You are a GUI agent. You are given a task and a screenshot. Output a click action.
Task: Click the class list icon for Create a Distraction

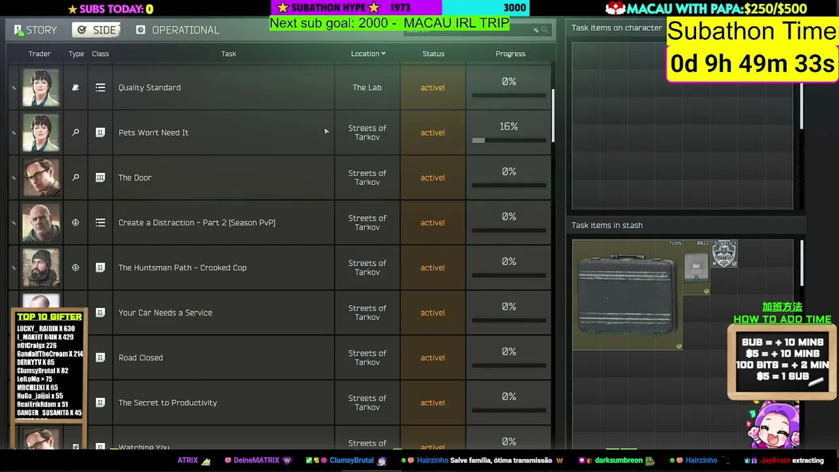[100, 223]
